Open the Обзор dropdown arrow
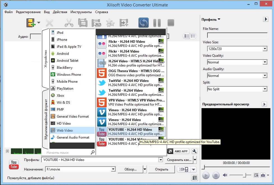274x185 pixels. [x=145, y=169]
